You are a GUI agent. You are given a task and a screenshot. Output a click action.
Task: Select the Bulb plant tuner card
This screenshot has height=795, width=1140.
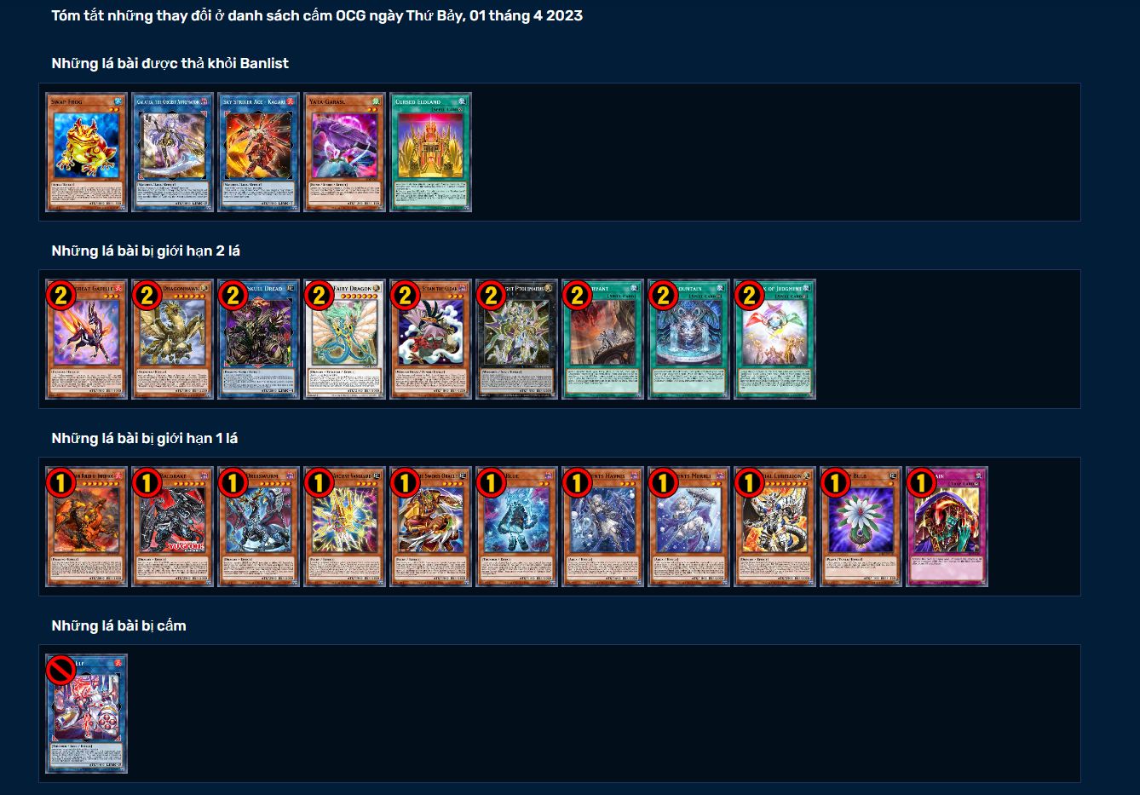(861, 527)
